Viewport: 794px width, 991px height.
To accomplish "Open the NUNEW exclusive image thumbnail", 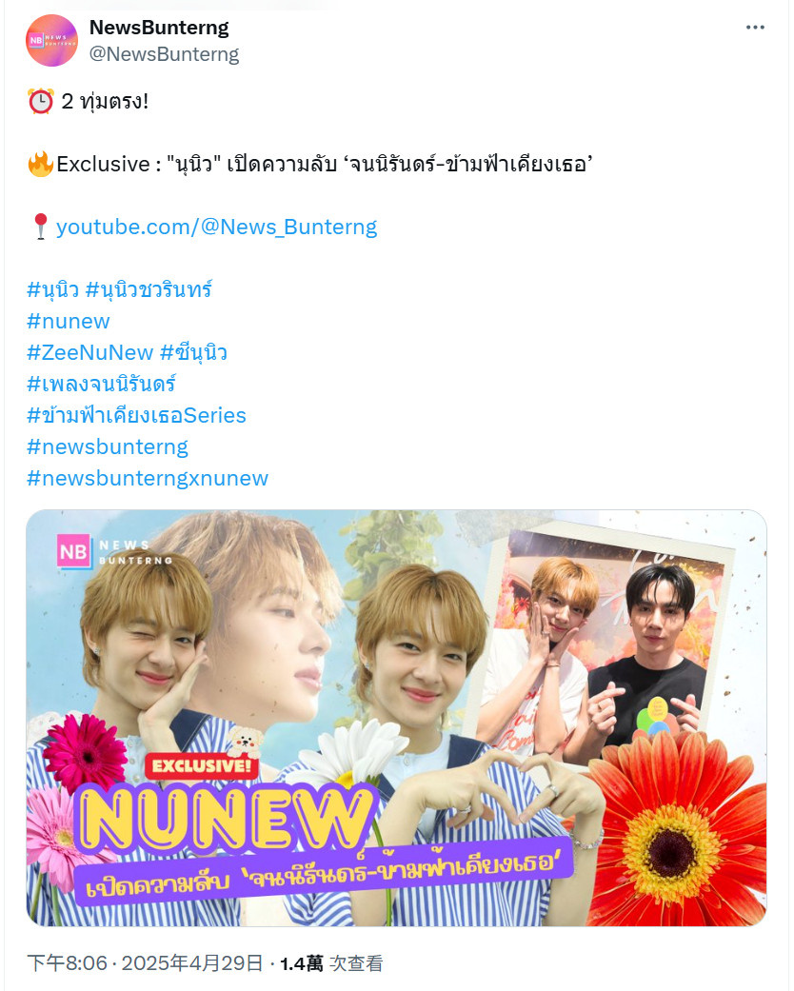I will click(396, 718).
